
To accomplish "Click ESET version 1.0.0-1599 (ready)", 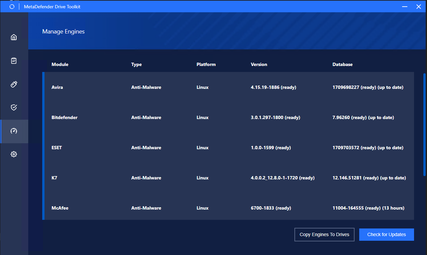I will point(271,148).
